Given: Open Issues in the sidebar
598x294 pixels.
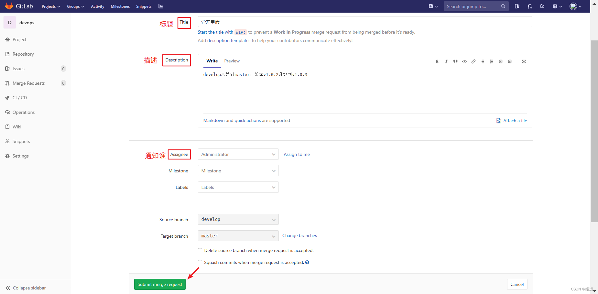Looking at the screenshot, I should pos(36,69).
